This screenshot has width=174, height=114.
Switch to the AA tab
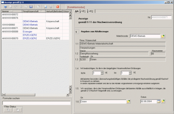tap(77, 11)
